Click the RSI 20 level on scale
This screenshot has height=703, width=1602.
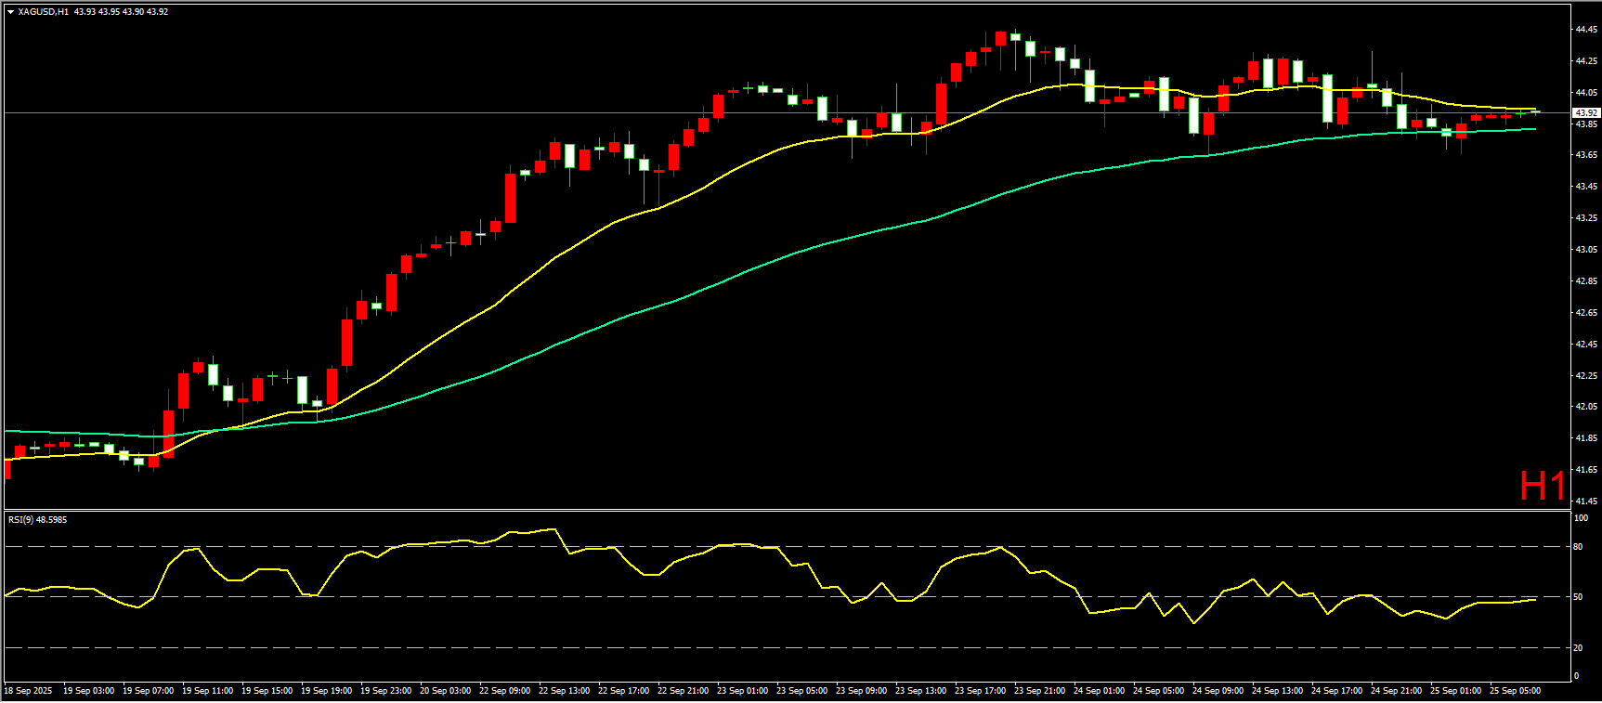tap(1579, 648)
